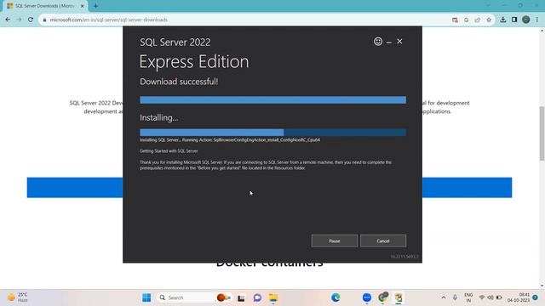This screenshot has height=306, width=545.
Task: Open the ENG IN language switcher
Action: coord(468,297)
